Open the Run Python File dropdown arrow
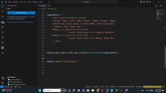Screen dimensions: 166x93 158,6
